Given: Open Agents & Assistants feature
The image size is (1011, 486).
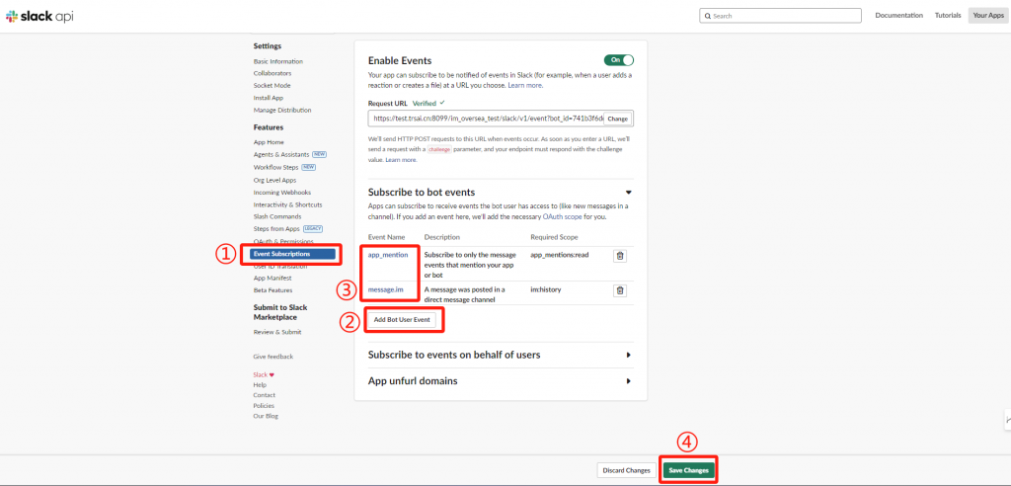Looking at the screenshot, I should [x=281, y=155].
